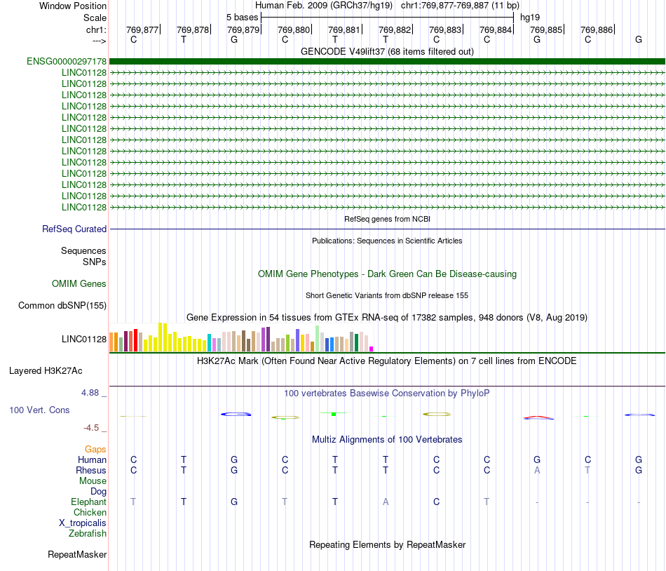The image size is (666, 571).
Task: Click the Common dbSNP(155) track label
Action: (x=62, y=305)
